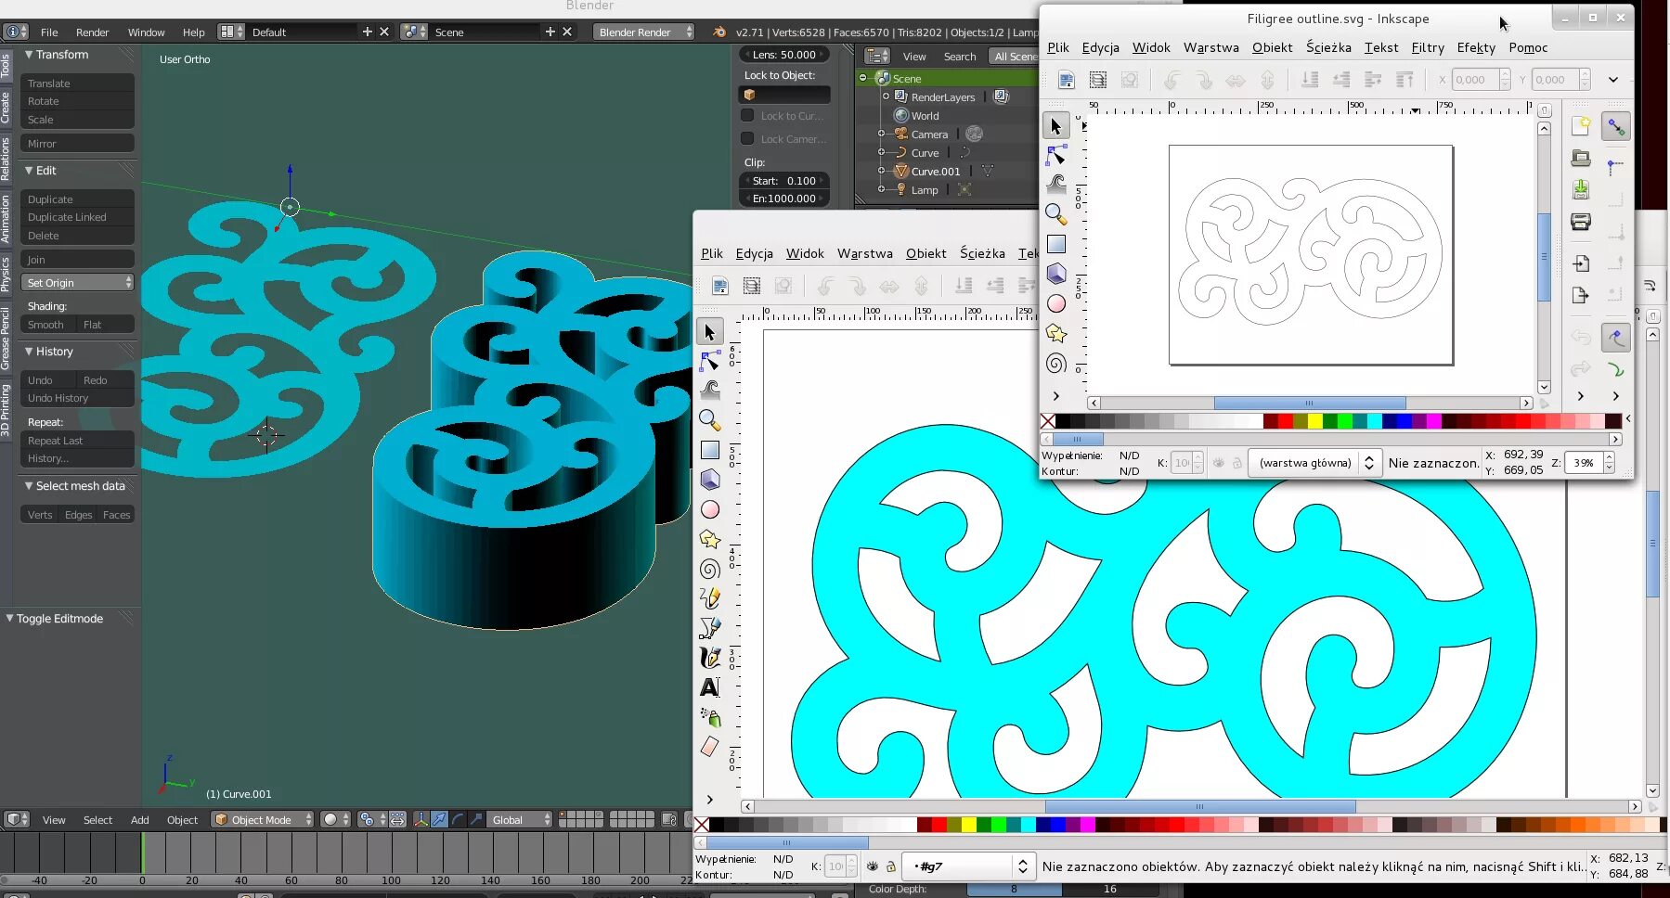Screen dimensions: 1670x898
Task: Toggle layer lock icon in back Inkscape window
Action: click(891, 866)
